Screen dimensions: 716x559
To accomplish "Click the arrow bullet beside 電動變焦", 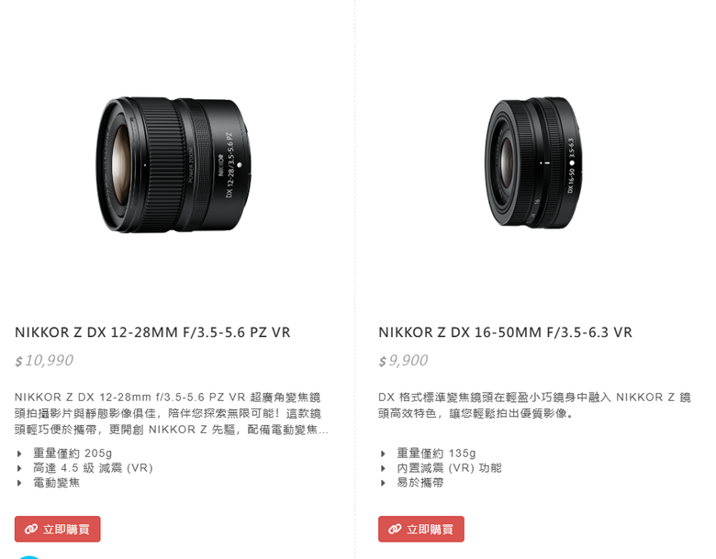I will 19,483.
